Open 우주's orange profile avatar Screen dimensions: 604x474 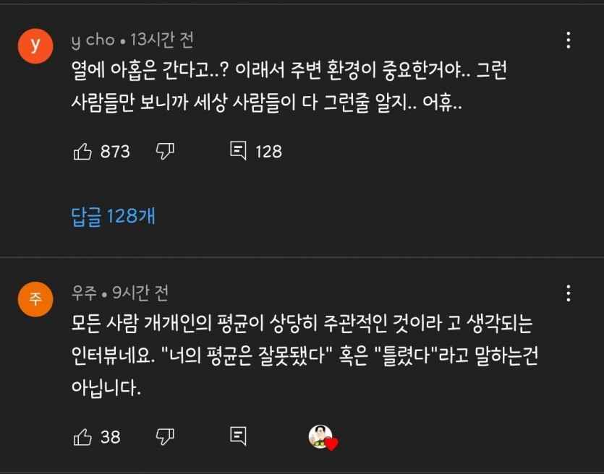tap(35, 299)
